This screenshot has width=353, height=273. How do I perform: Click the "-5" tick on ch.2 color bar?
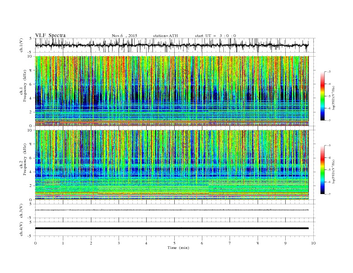click(x=328, y=170)
